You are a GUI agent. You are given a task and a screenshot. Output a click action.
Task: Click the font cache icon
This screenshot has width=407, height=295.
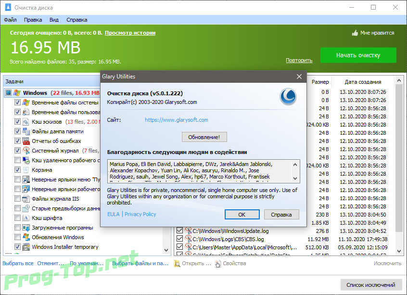point(26,218)
